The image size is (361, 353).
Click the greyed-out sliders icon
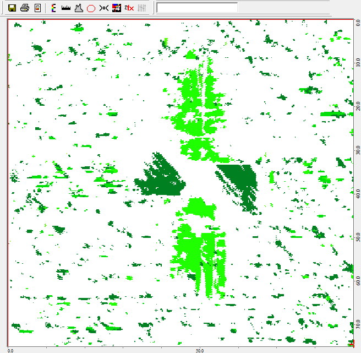tap(142, 8)
